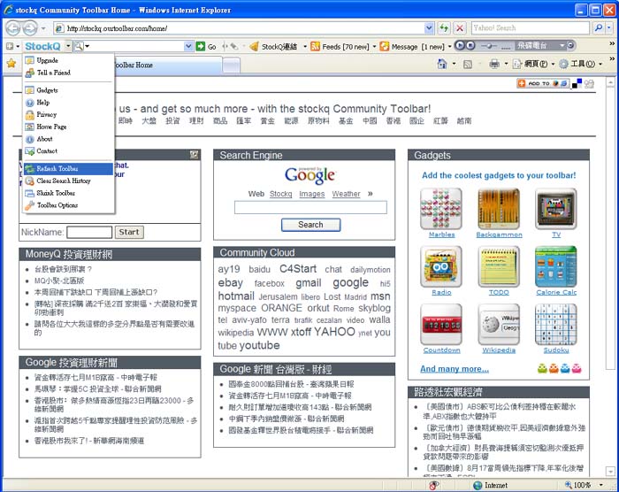The height and width of the screenshot is (492, 619).
Task: Click the 'hotmail' tag in Community Cloud
Action: (x=236, y=296)
